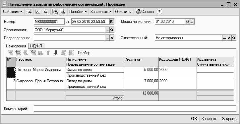240x124 pixels.
Task: Increase Месяц начисления with up stepper
Action: [192, 20]
